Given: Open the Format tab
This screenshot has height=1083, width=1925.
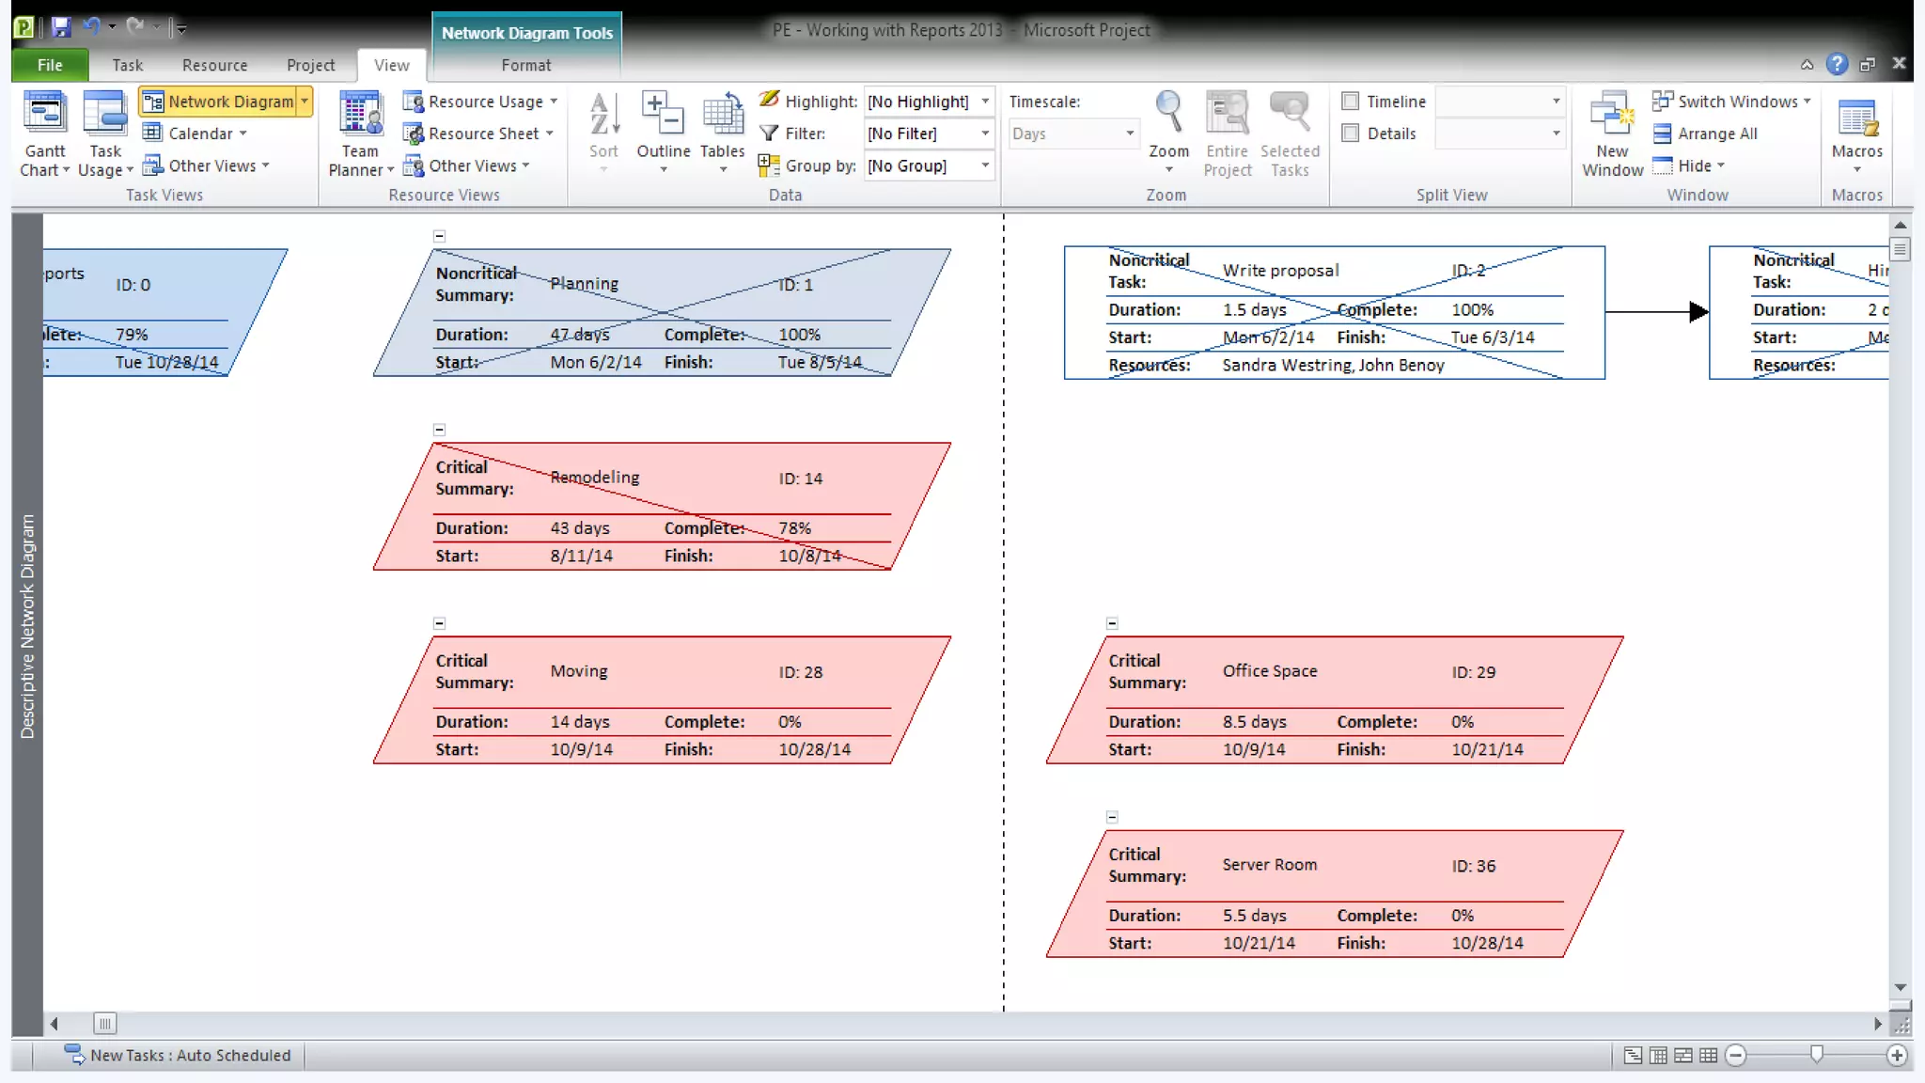Looking at the screenshot, I should pyautogui.click(x=525, y=65).
